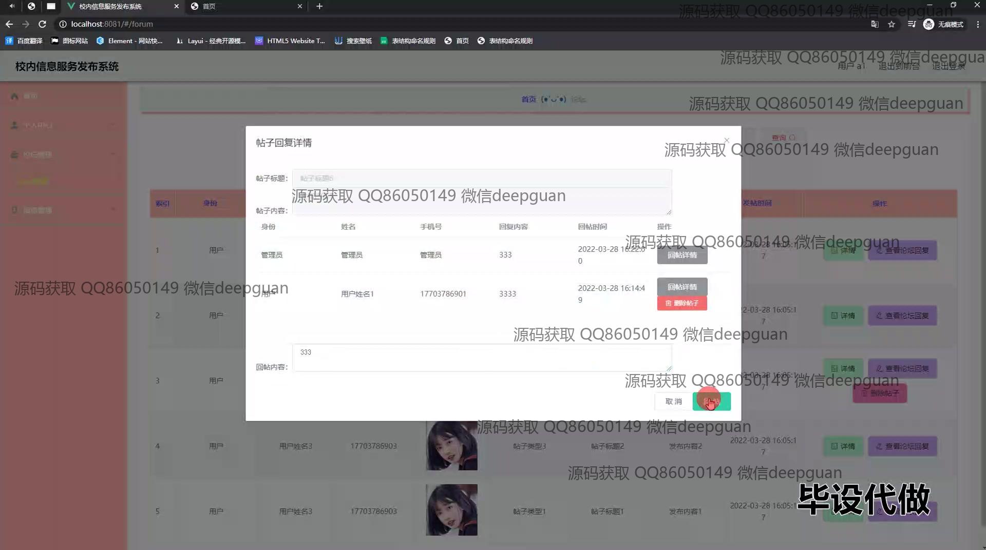Open new browser tab with plus icon

[319, 6]
